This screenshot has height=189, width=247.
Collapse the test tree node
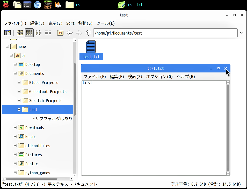[x=19, y=110]
